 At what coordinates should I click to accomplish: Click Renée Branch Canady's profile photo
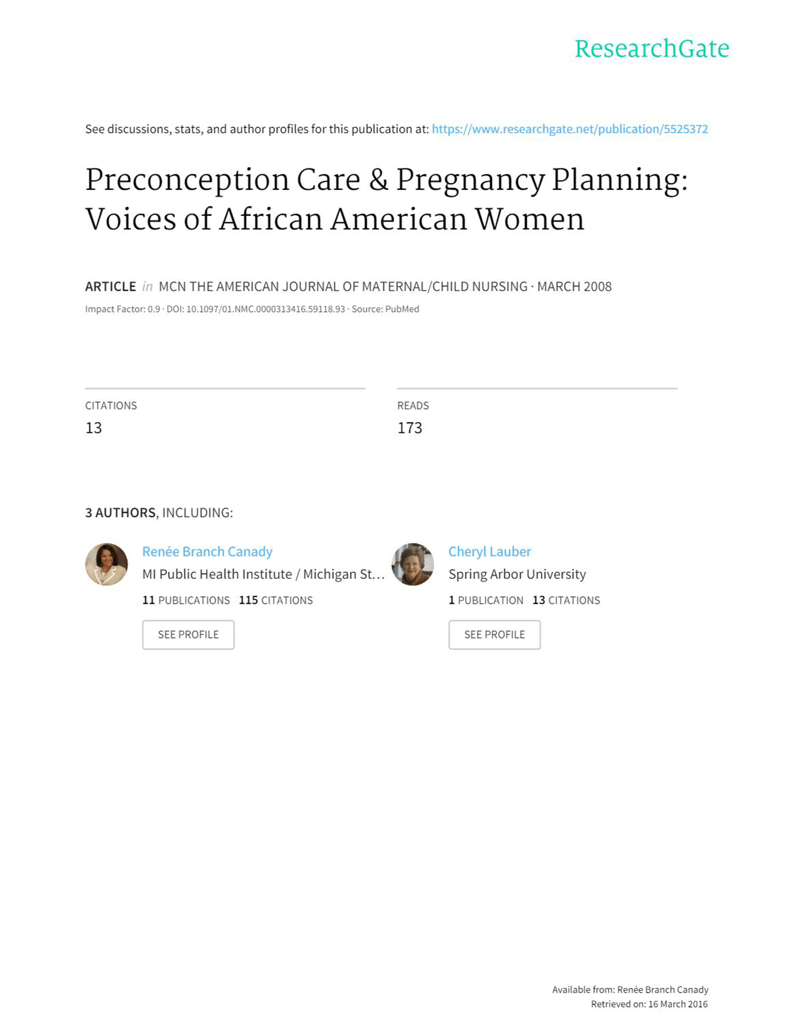[106, 564]
